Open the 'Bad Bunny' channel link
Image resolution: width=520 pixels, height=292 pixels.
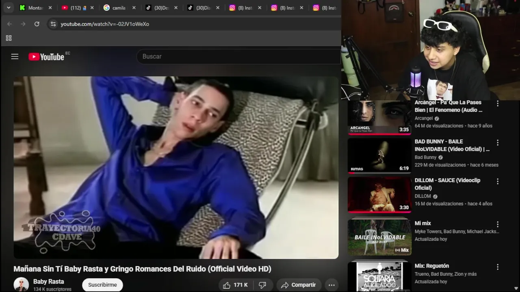tap(425, 157)
